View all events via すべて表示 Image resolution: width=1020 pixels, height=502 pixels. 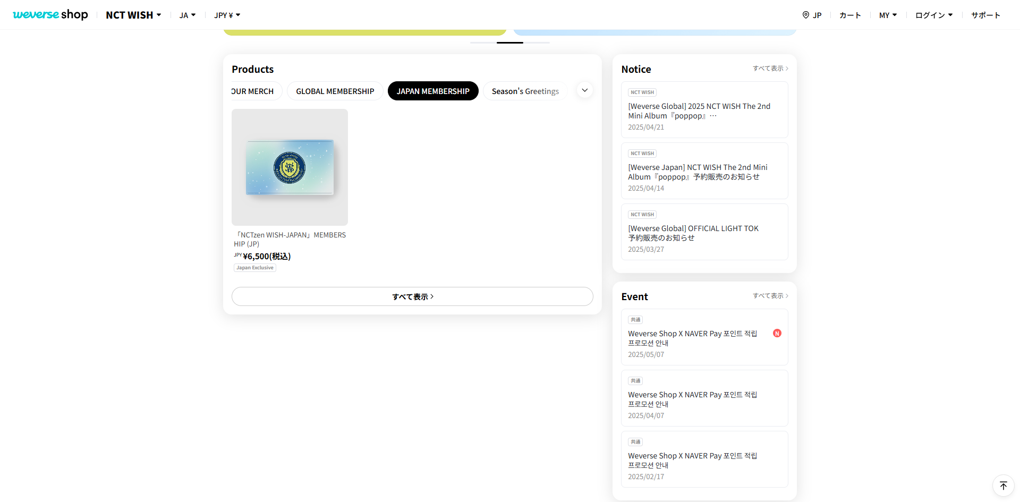(x=770, y=296)
